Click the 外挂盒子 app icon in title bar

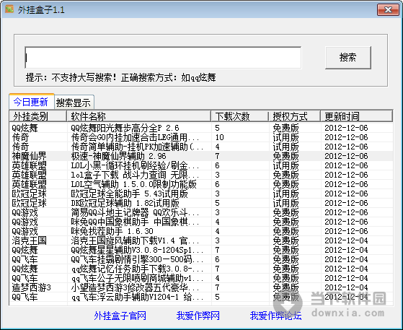tap(9, 9)
